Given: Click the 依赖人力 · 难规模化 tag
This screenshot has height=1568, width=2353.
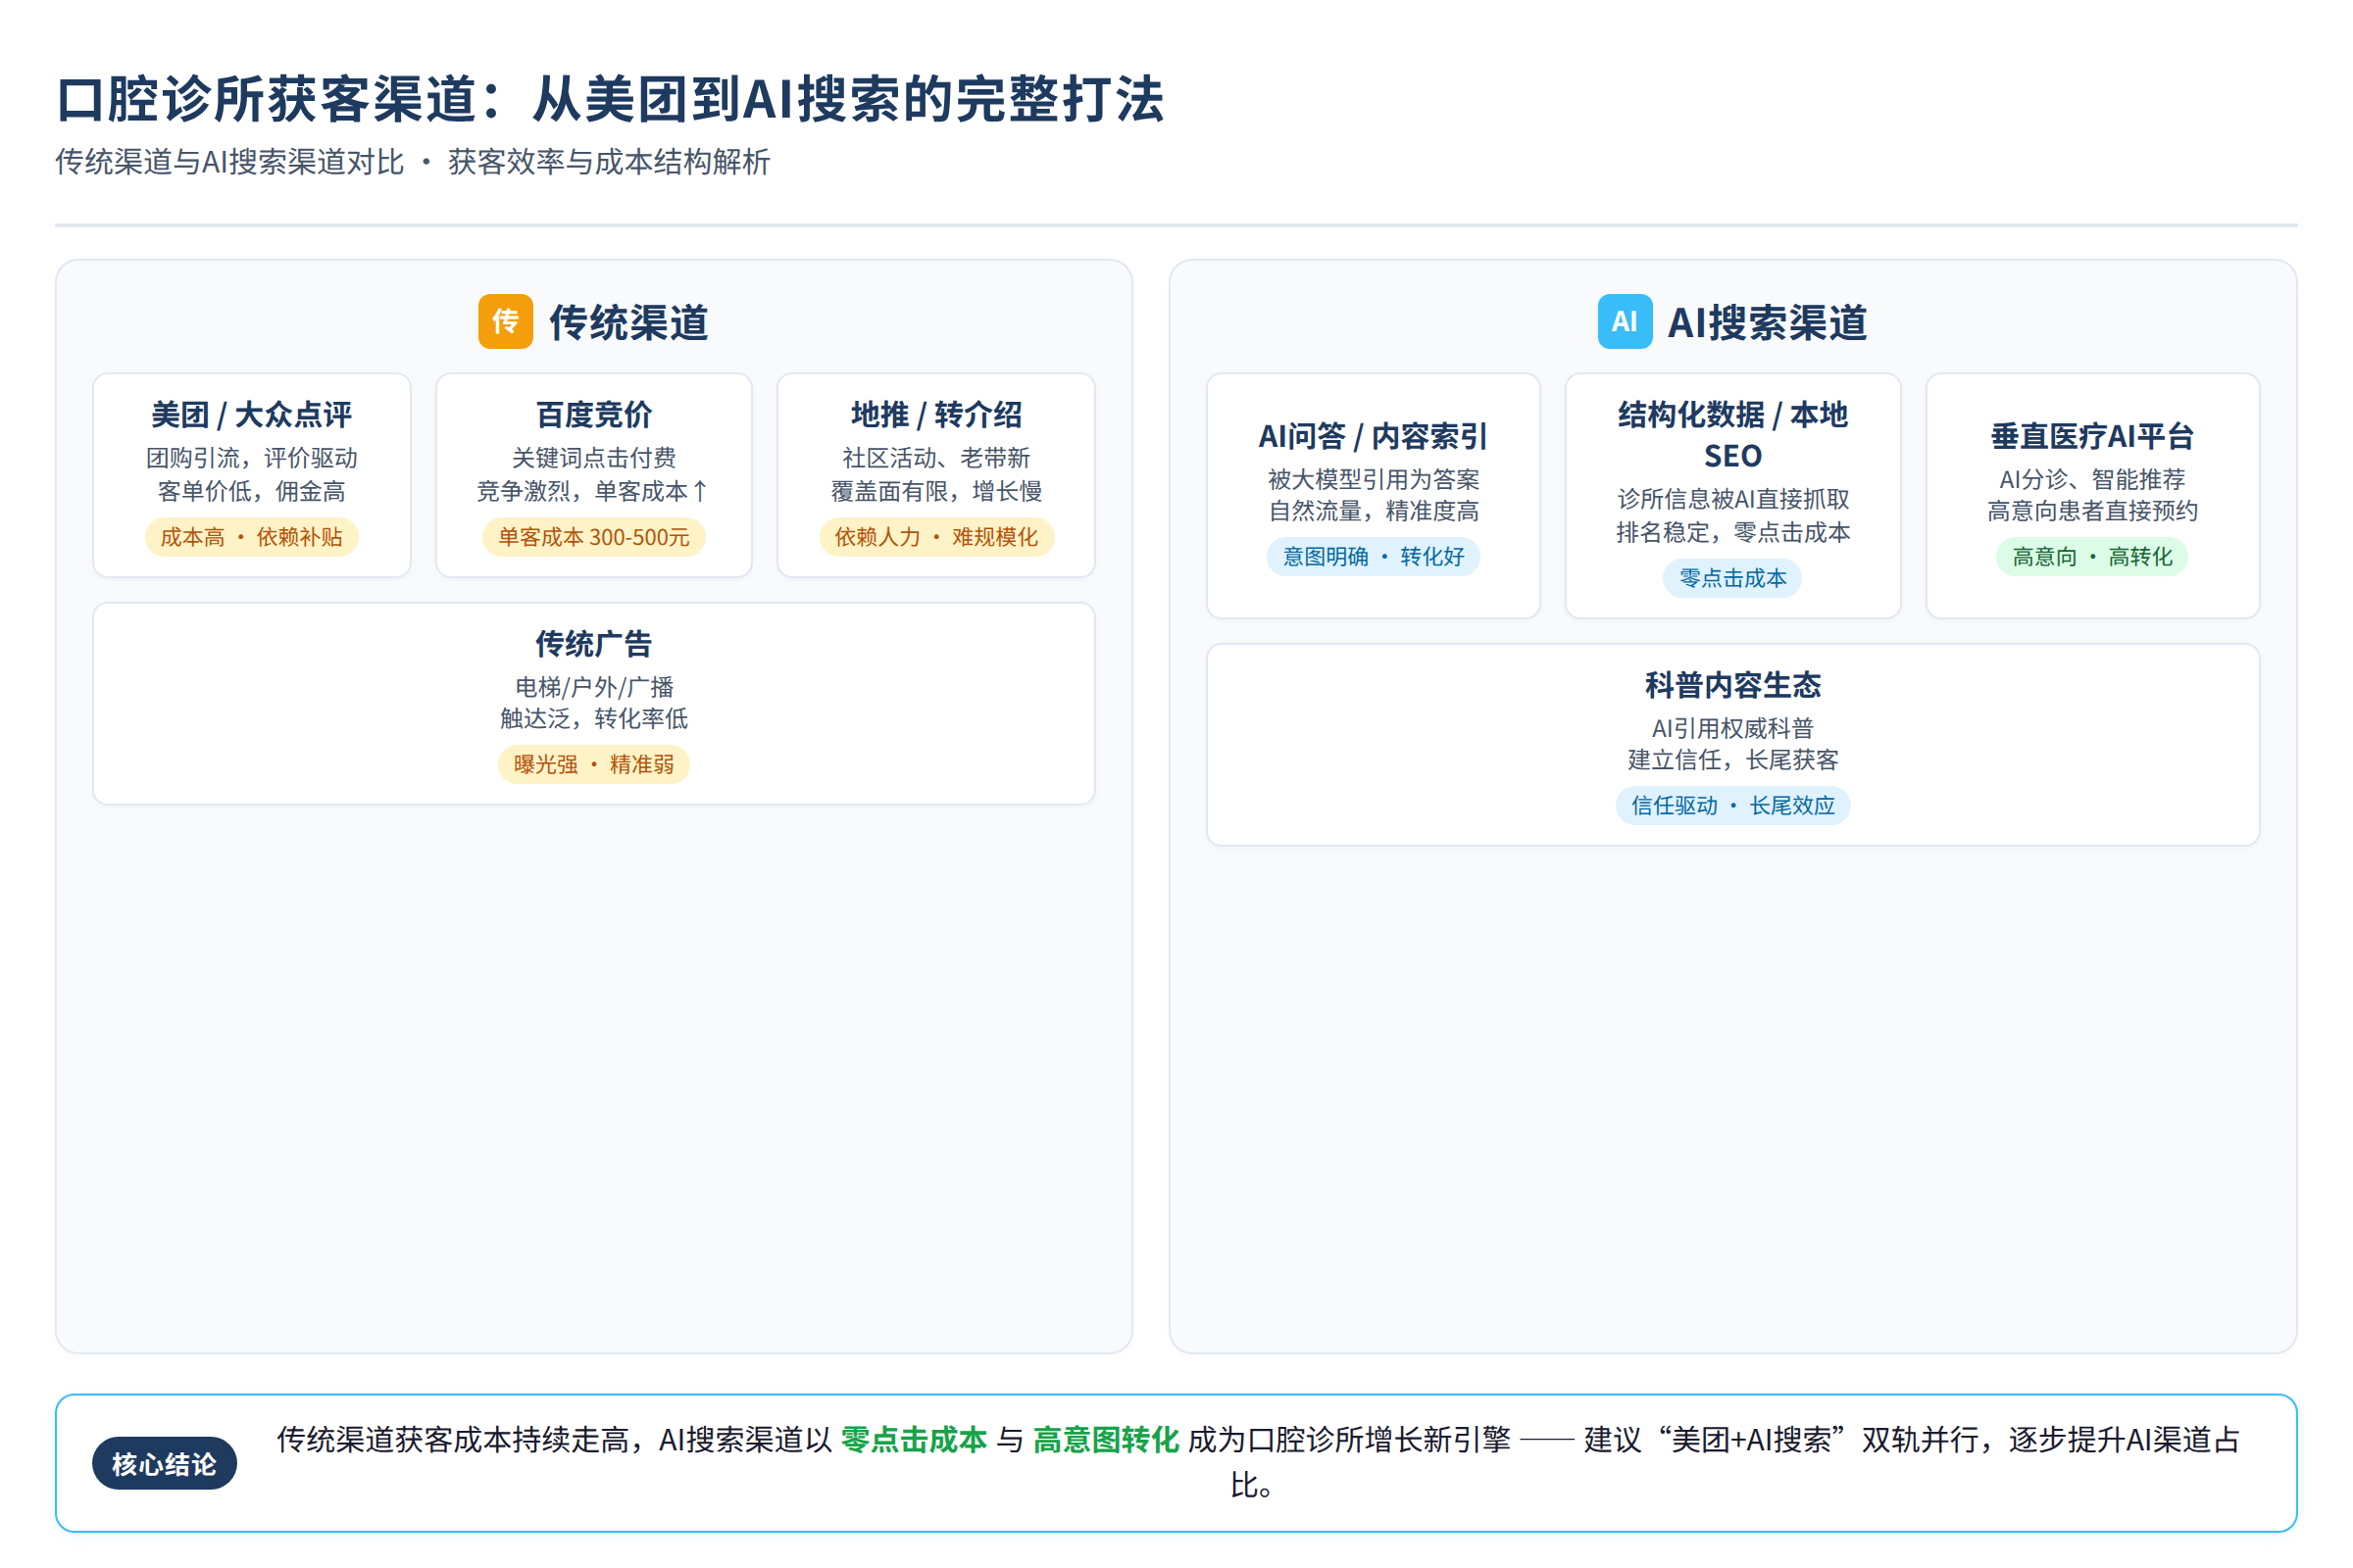Looking at the screenshot, I should pos(936,537).
